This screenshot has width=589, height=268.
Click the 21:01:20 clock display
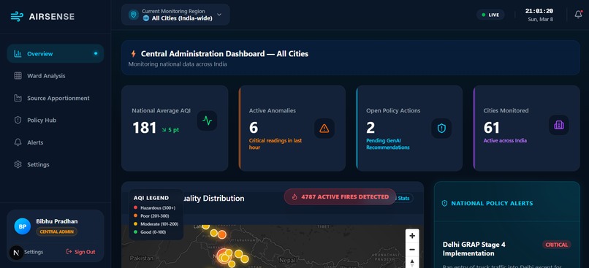point(539,11)
